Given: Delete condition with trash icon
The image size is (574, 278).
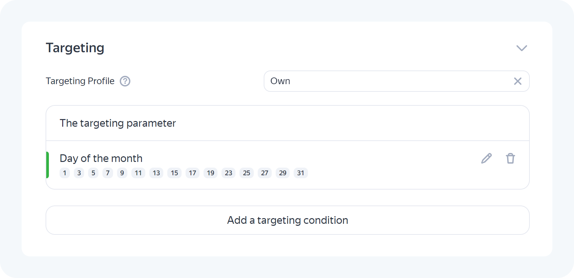Looking at the screenshot, I should [x=510, y=158].
